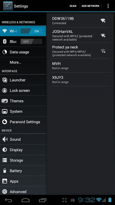Tap the Android back navigation arrow
The image size is (115, 205).
(x=9, y=200)
